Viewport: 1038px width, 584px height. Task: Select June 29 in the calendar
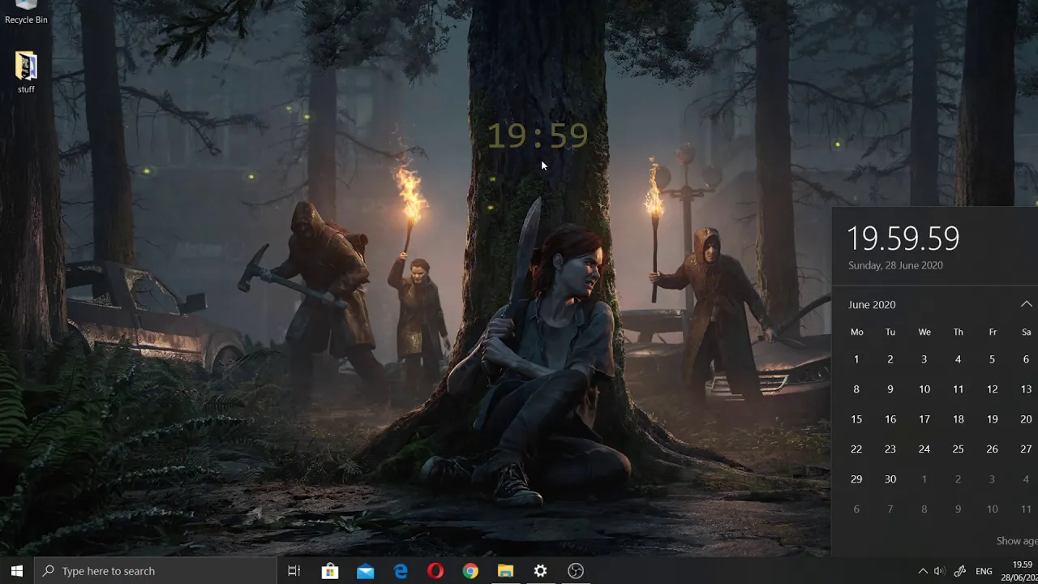tap(856, 479)
